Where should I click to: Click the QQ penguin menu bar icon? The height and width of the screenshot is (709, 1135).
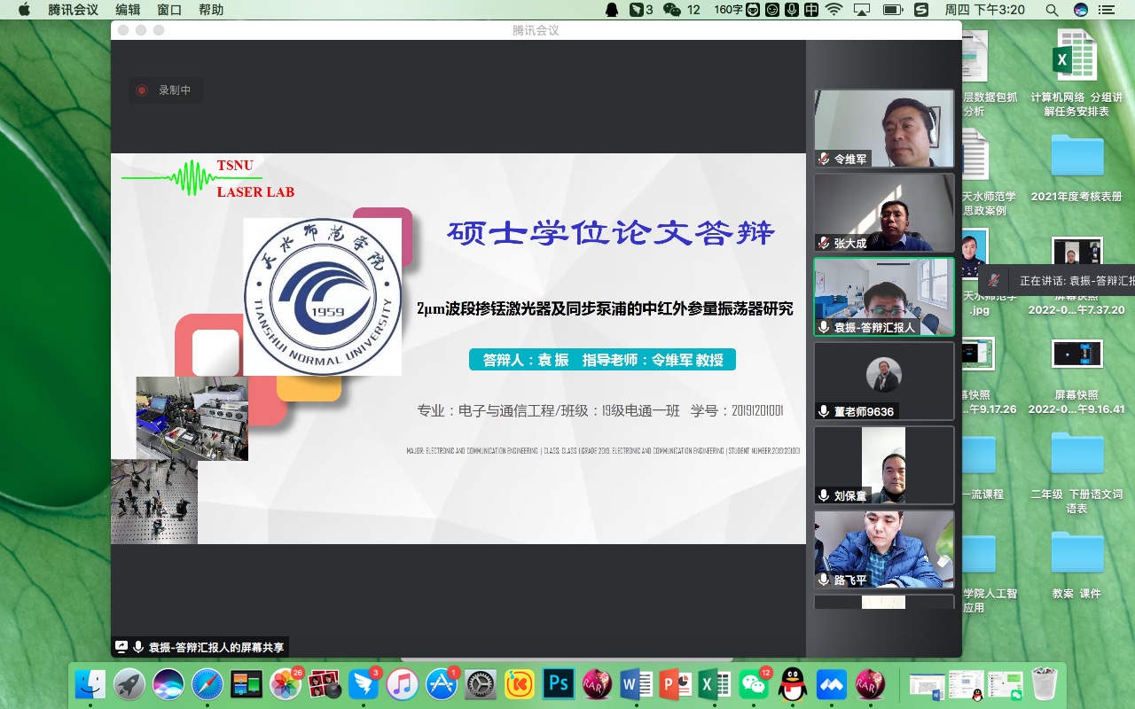pyautogui.click(x=611, y=10)
